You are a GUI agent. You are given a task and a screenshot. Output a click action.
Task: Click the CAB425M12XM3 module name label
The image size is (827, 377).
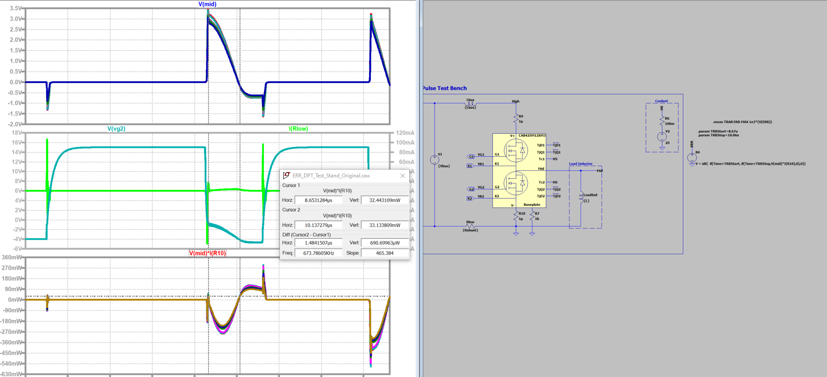pos(532,136)
